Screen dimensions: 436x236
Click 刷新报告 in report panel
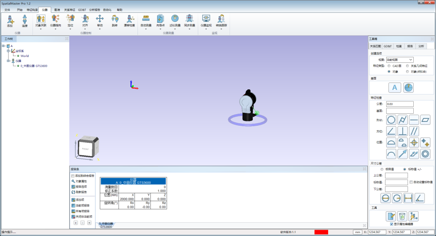(x=81, y=192)
